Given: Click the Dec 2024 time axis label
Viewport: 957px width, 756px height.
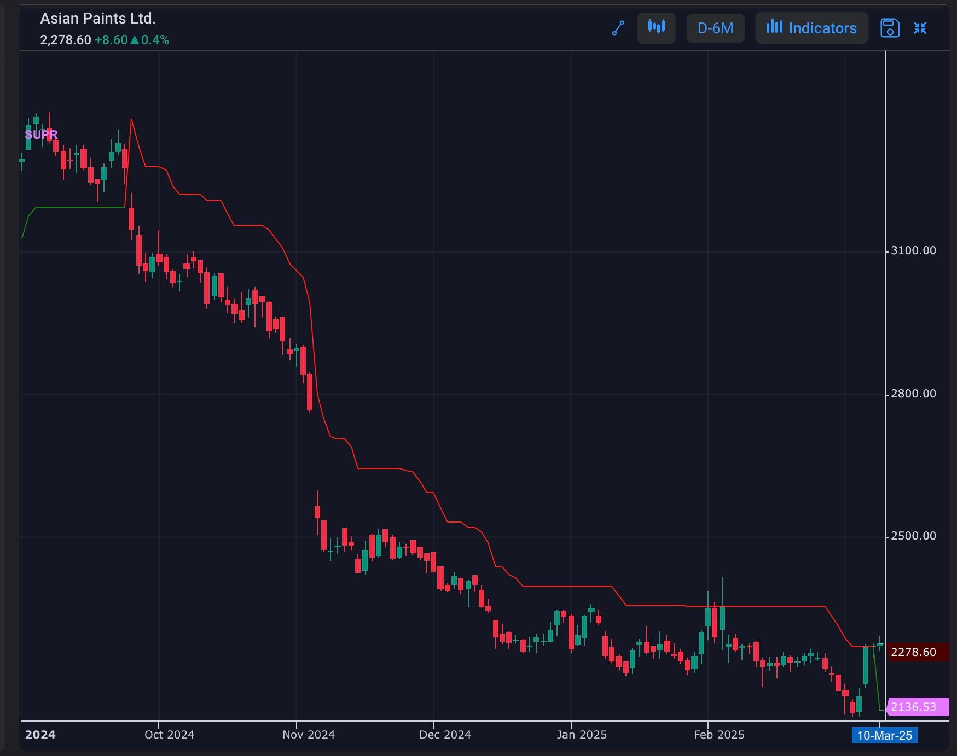Looking at the screenshot, I should click(x=445, y=735).
